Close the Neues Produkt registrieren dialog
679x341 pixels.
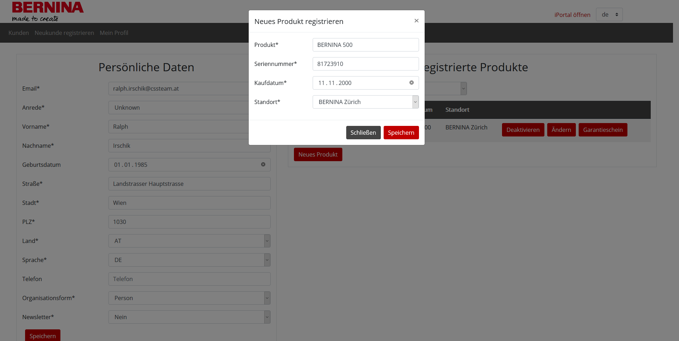click(417, 21)
